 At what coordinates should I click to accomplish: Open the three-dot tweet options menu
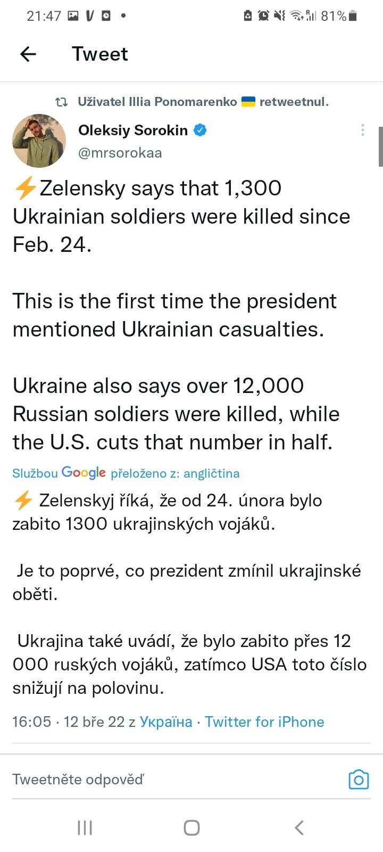[362, 130]
